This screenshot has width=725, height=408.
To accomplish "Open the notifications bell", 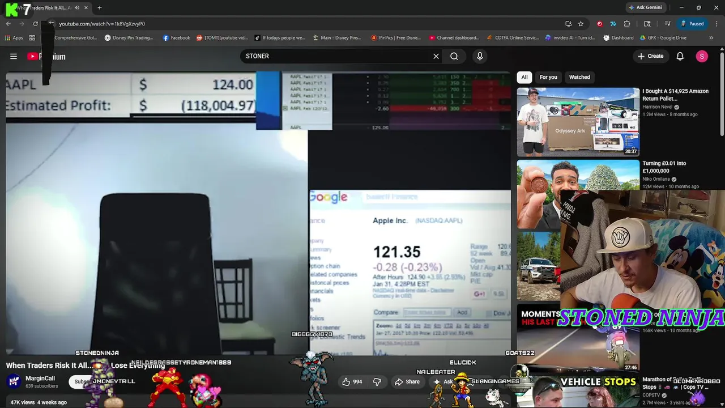I will click(680, 56).
